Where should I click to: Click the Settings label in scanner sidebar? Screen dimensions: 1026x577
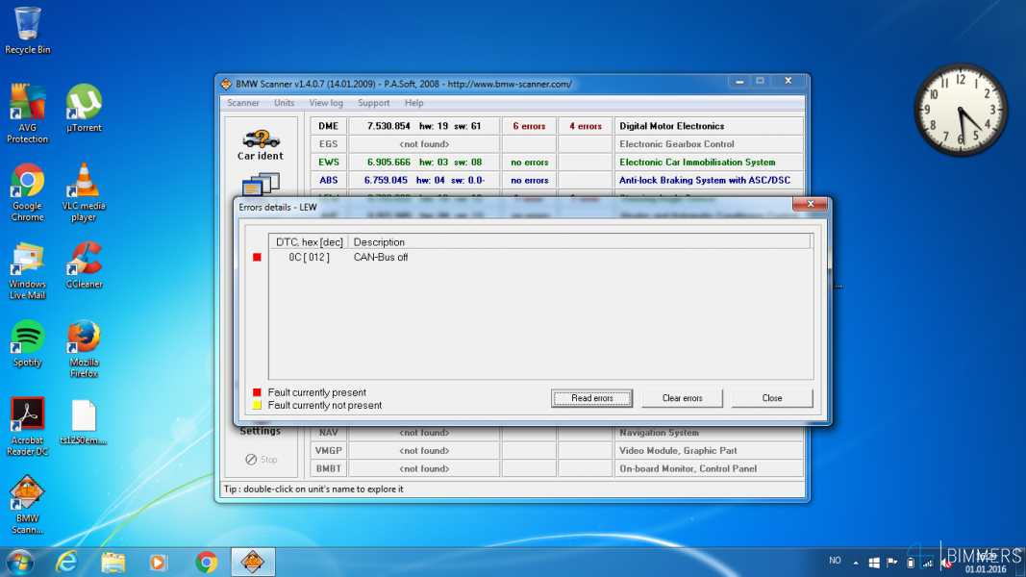tap(260, 431)
